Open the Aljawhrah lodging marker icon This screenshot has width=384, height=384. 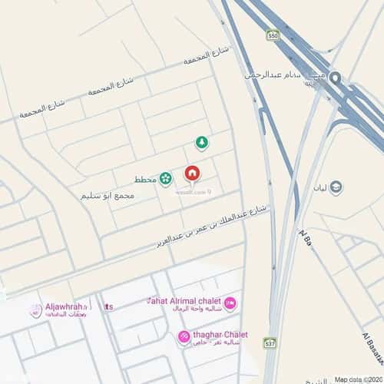(x=36, y=311)
